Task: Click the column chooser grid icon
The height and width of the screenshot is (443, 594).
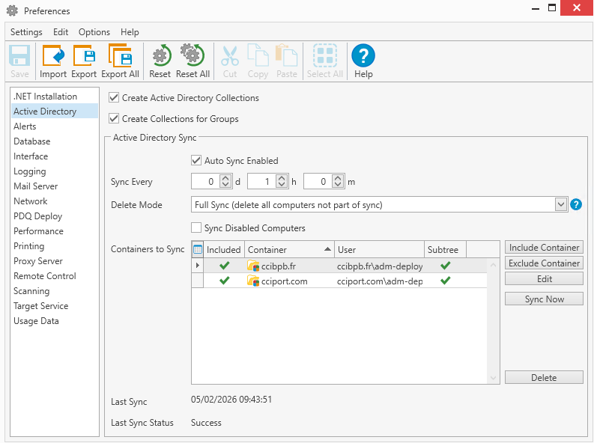Action: point(197,250)
